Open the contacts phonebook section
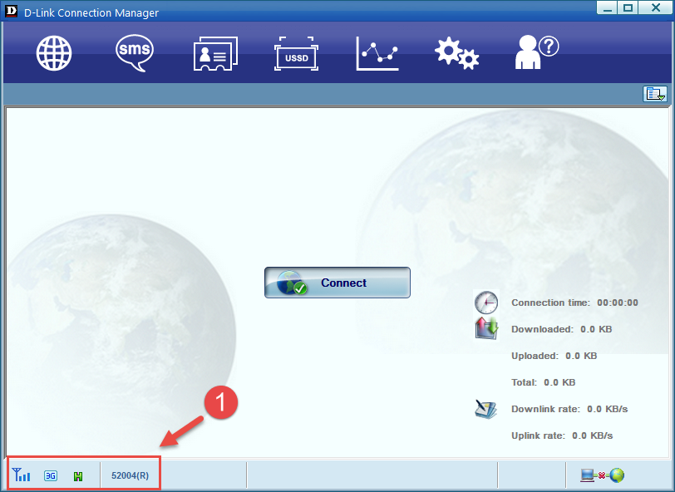Screen dimensions: 675x492 (x=215, y=53)
